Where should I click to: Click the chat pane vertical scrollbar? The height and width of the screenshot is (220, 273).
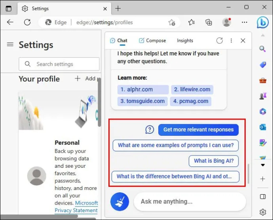click(248, 173)
